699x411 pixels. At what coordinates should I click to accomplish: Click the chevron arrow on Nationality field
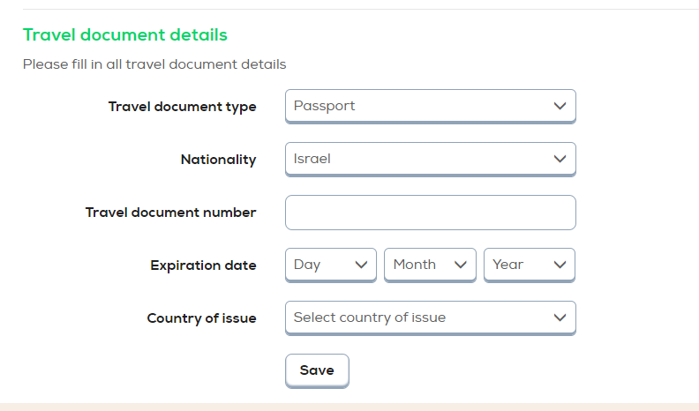[560, 159]
